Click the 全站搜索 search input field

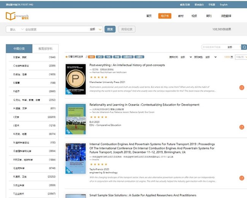tap(53, 29)
